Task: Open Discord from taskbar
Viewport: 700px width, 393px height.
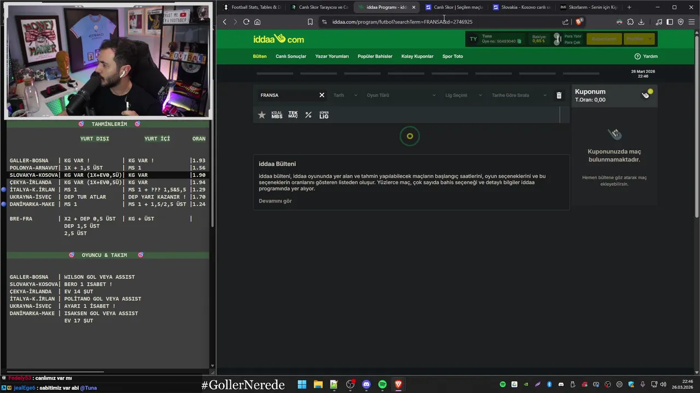Action: click(366, 384)
